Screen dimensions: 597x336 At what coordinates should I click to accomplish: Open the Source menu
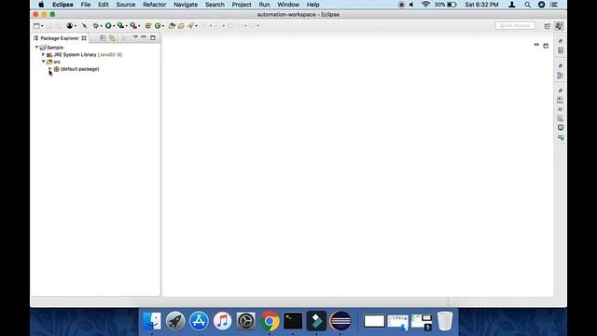(126, 5)
